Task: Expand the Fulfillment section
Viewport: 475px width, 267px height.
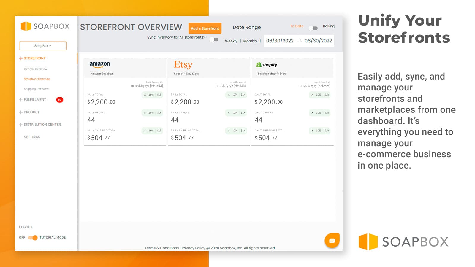Action: coord(21,100)
